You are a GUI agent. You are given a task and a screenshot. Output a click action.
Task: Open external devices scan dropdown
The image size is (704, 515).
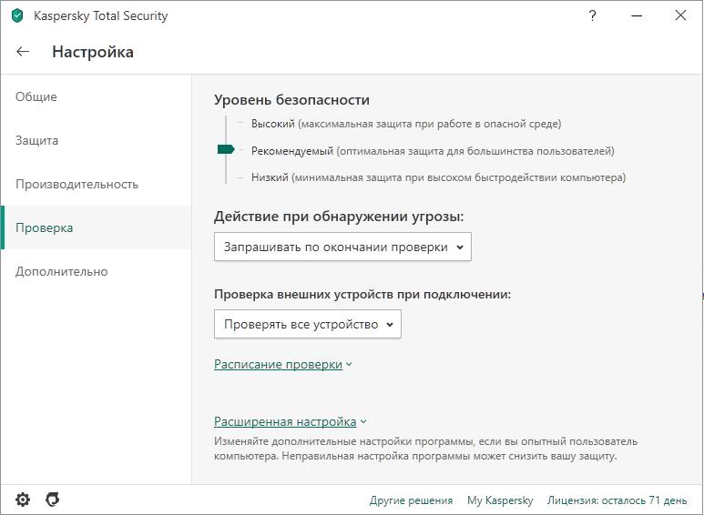[308, 324]
